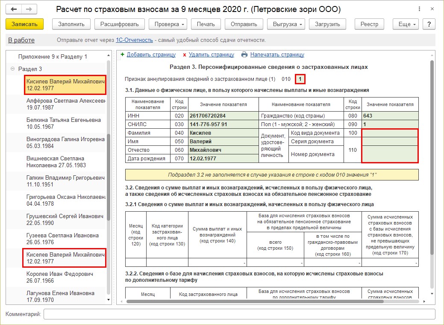Select Приложение 9 к Разделу 1
Viewport: 444px width, 325px height.
[53, 57]
